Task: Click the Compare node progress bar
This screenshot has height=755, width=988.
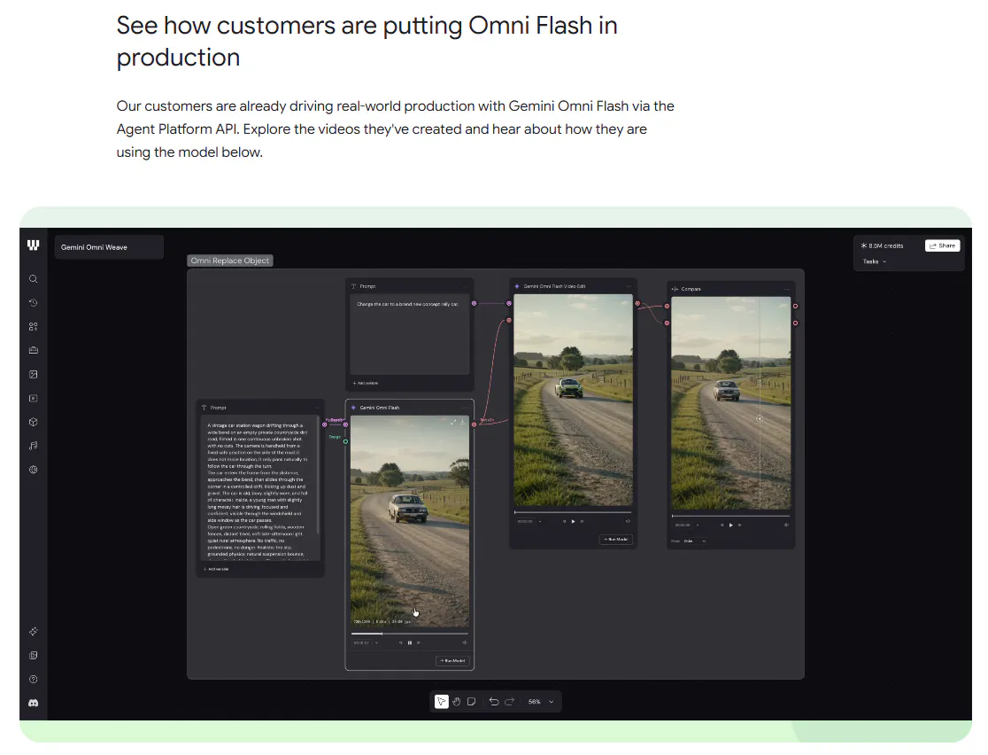Action: pos(731,516)
